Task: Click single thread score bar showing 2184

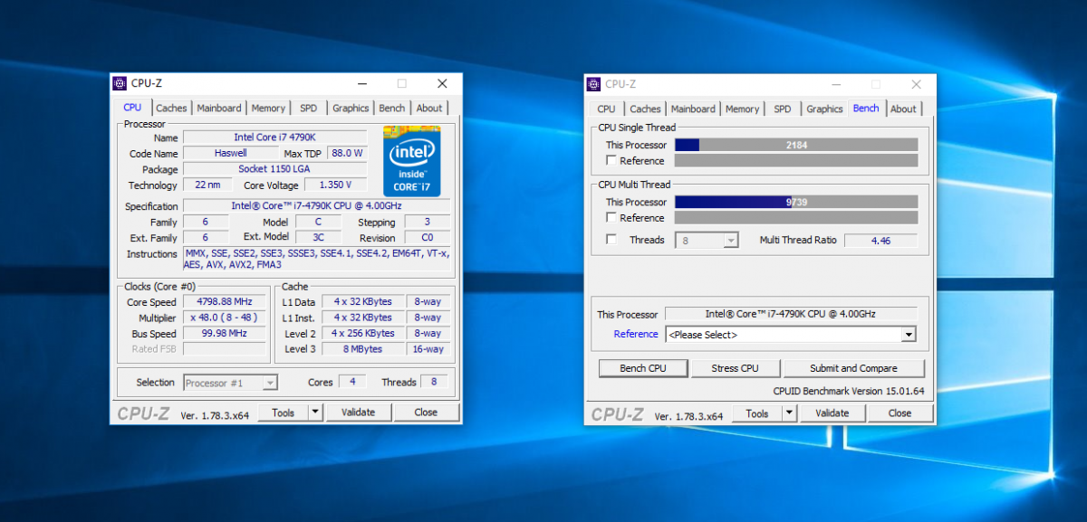Action: click(796, 145)
